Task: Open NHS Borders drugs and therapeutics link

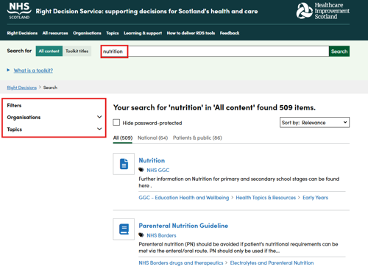Action: [181, 262]
